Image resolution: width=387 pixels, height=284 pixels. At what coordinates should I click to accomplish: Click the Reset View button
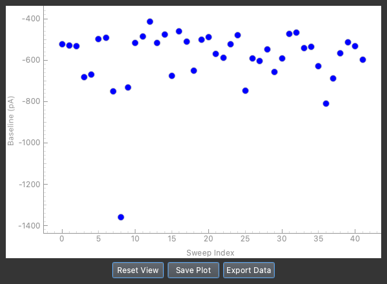point(138,270)
